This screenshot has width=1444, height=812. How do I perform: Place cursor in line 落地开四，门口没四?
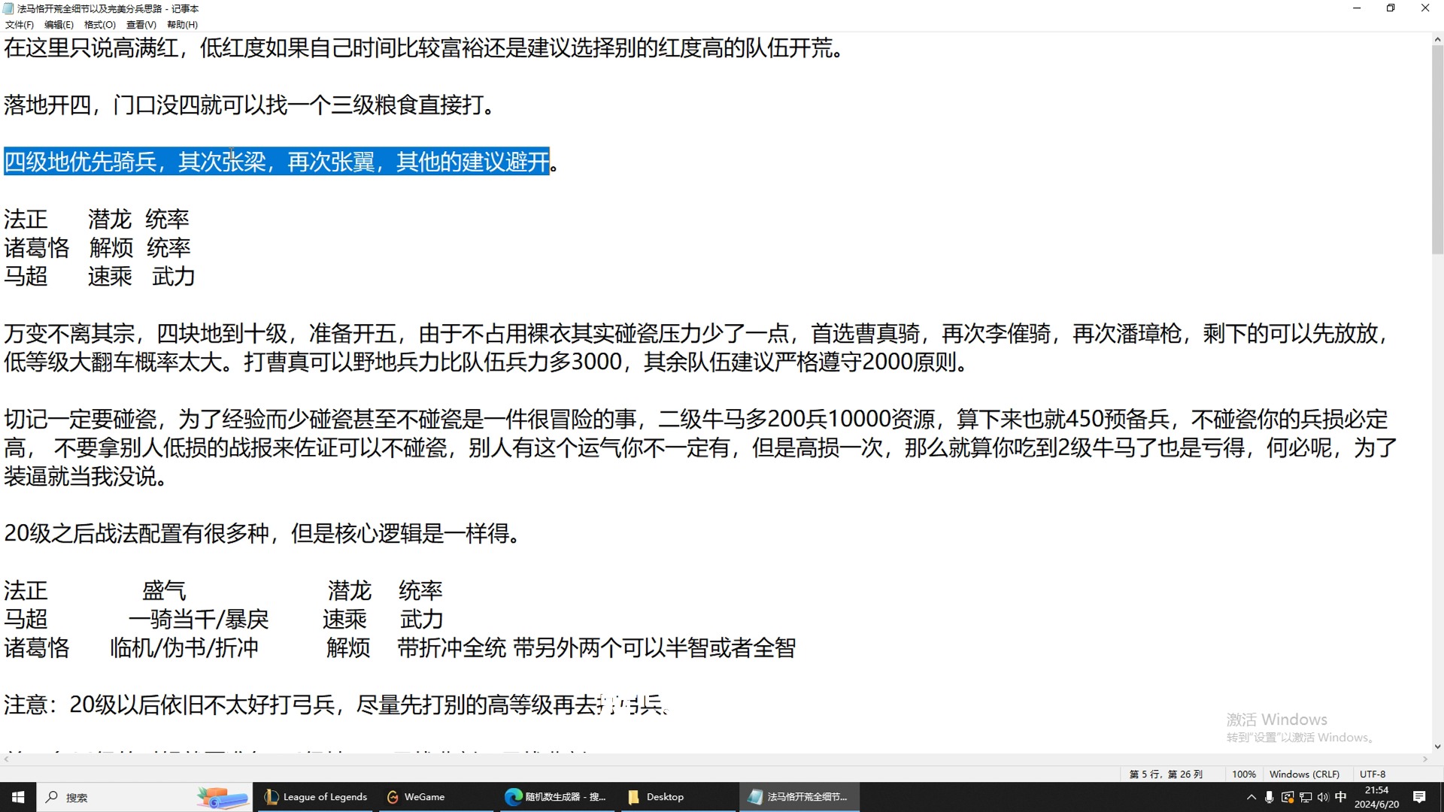click(x=250, y=105)
